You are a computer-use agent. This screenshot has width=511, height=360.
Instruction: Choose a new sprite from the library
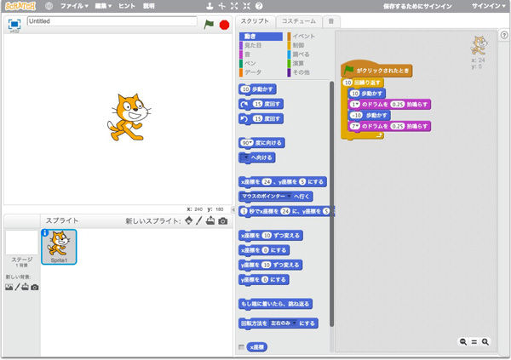[x=189, y=220]
